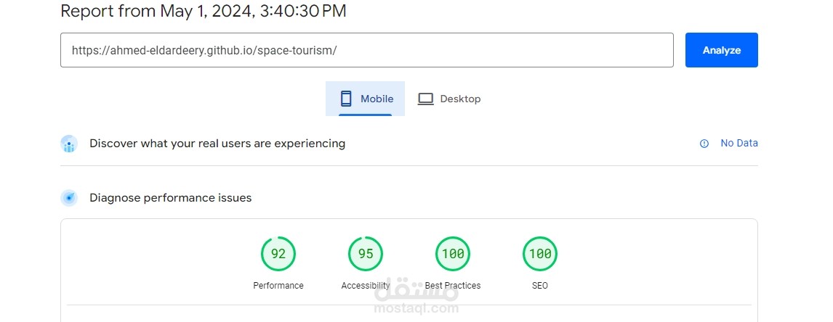
Task: Click the Accessibility label under gauge
Action: pyautogui.click(x=366, y=286)
